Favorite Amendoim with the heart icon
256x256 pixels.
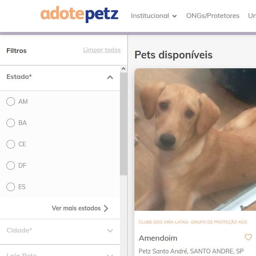point(248,237)
